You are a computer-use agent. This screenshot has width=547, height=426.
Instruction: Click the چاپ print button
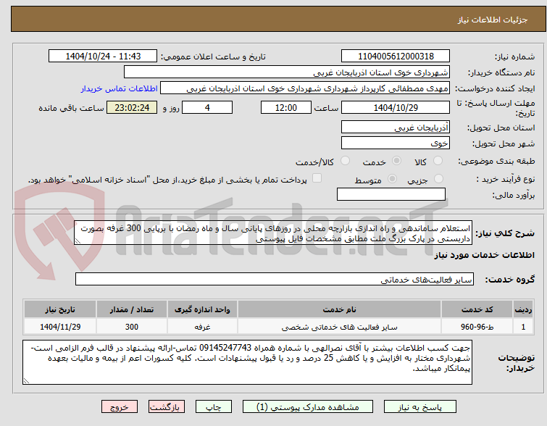coord(214,407)
